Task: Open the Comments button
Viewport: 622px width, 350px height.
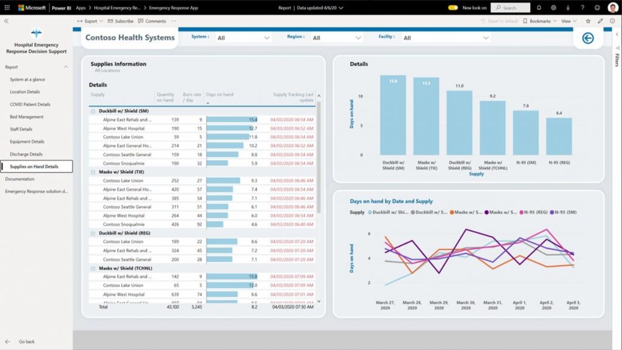Action: pyautogui.click(x=152, y=21)
